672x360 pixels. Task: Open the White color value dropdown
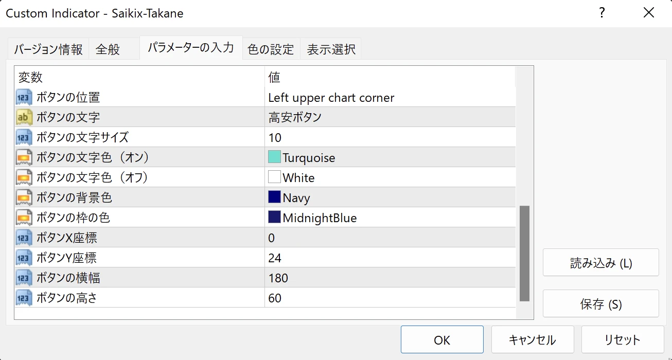pyautogui.click(x=298, y=177)
